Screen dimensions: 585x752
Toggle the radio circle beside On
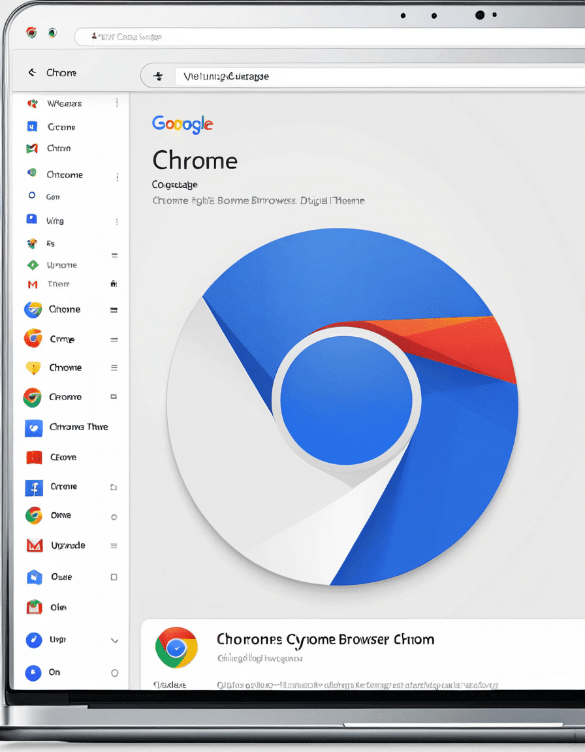115,673
